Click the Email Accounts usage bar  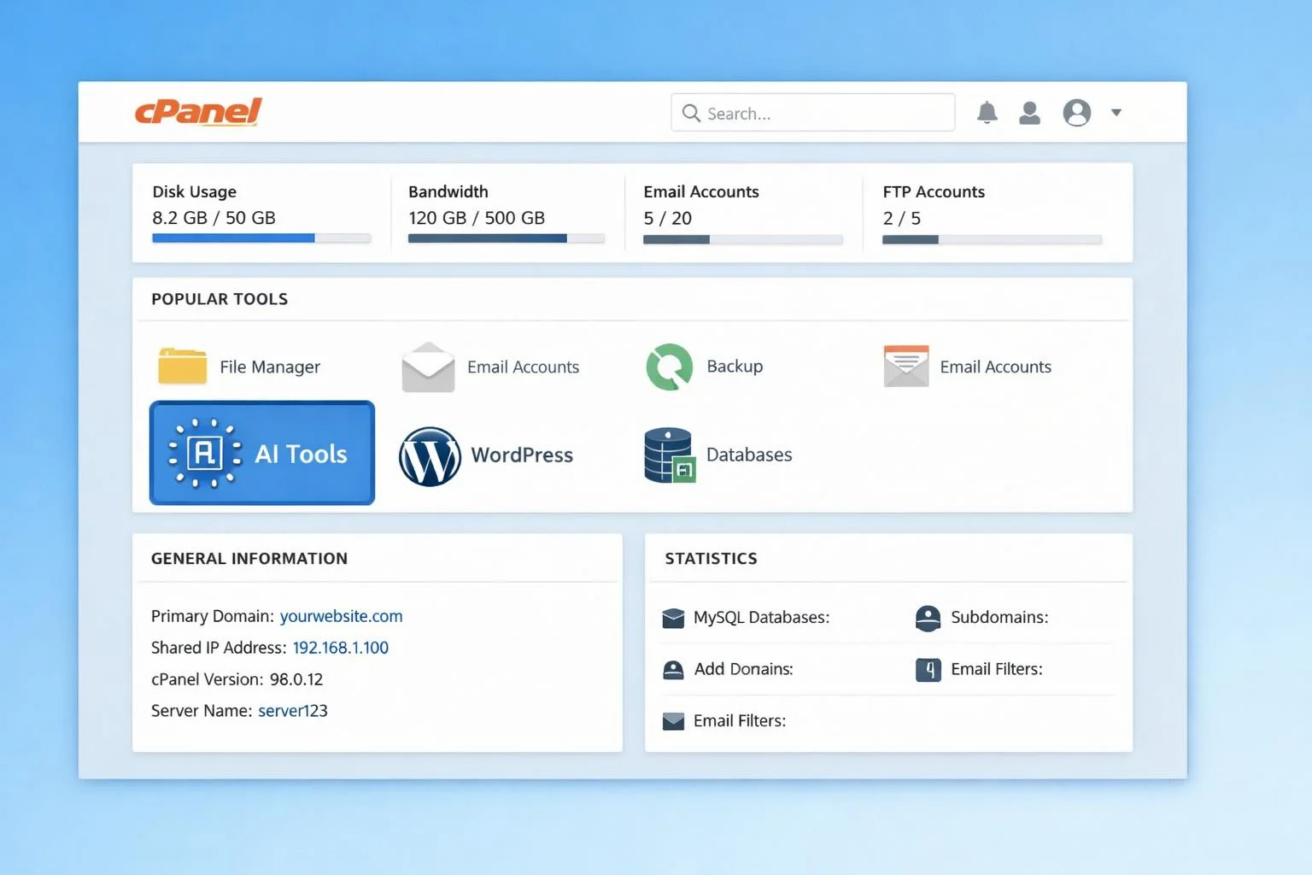742,239
